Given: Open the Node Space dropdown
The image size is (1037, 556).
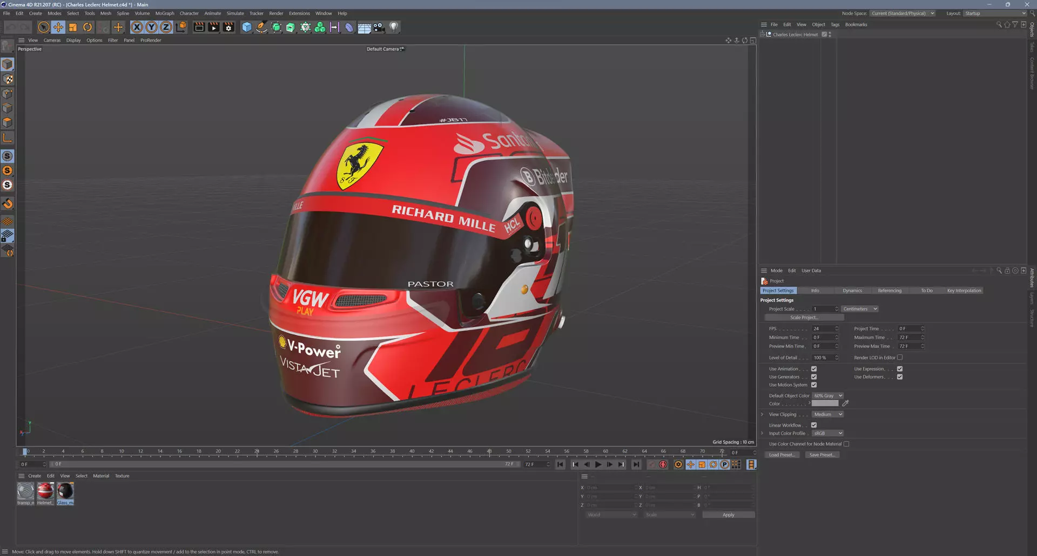Looking at the screenshot, I should [903, 13].
